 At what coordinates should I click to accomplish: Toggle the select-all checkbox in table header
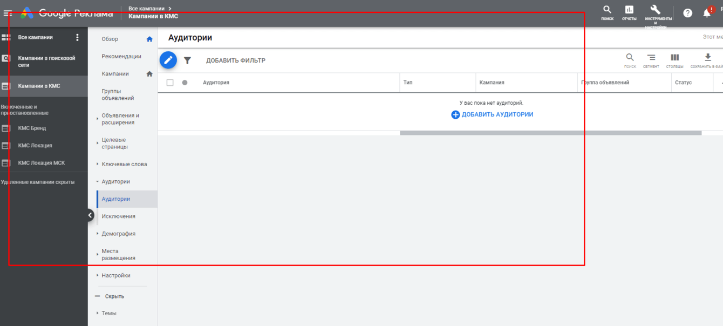coord(170,83)
